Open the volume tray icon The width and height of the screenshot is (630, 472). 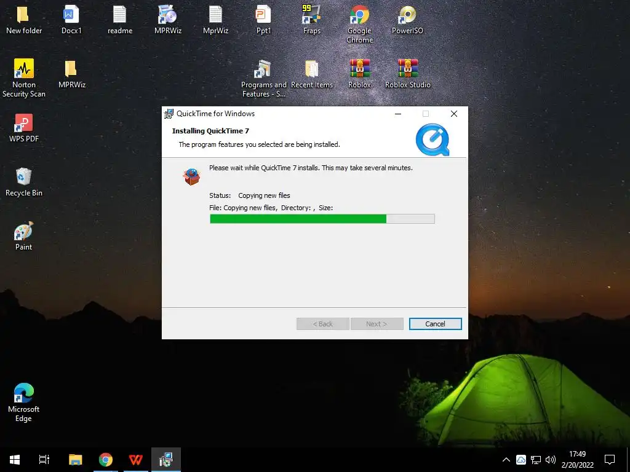pyautogui.click(x=551, y=460)
